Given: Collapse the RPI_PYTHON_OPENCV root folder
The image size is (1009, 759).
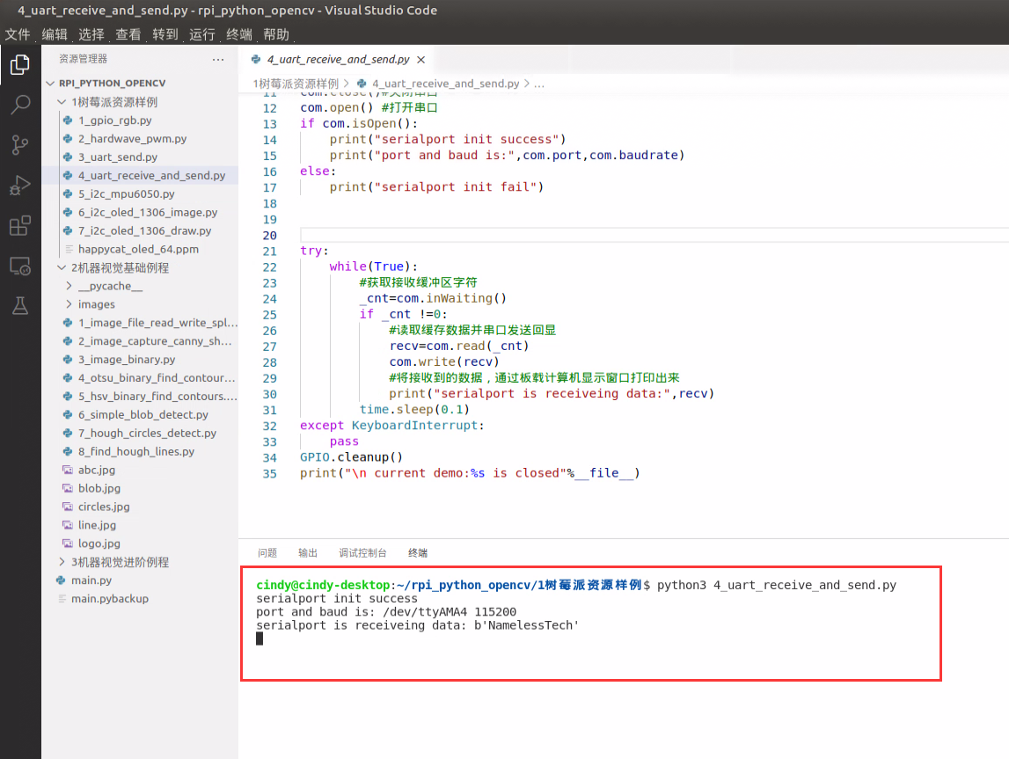Looking at the screenshot, I should point(51,83).
